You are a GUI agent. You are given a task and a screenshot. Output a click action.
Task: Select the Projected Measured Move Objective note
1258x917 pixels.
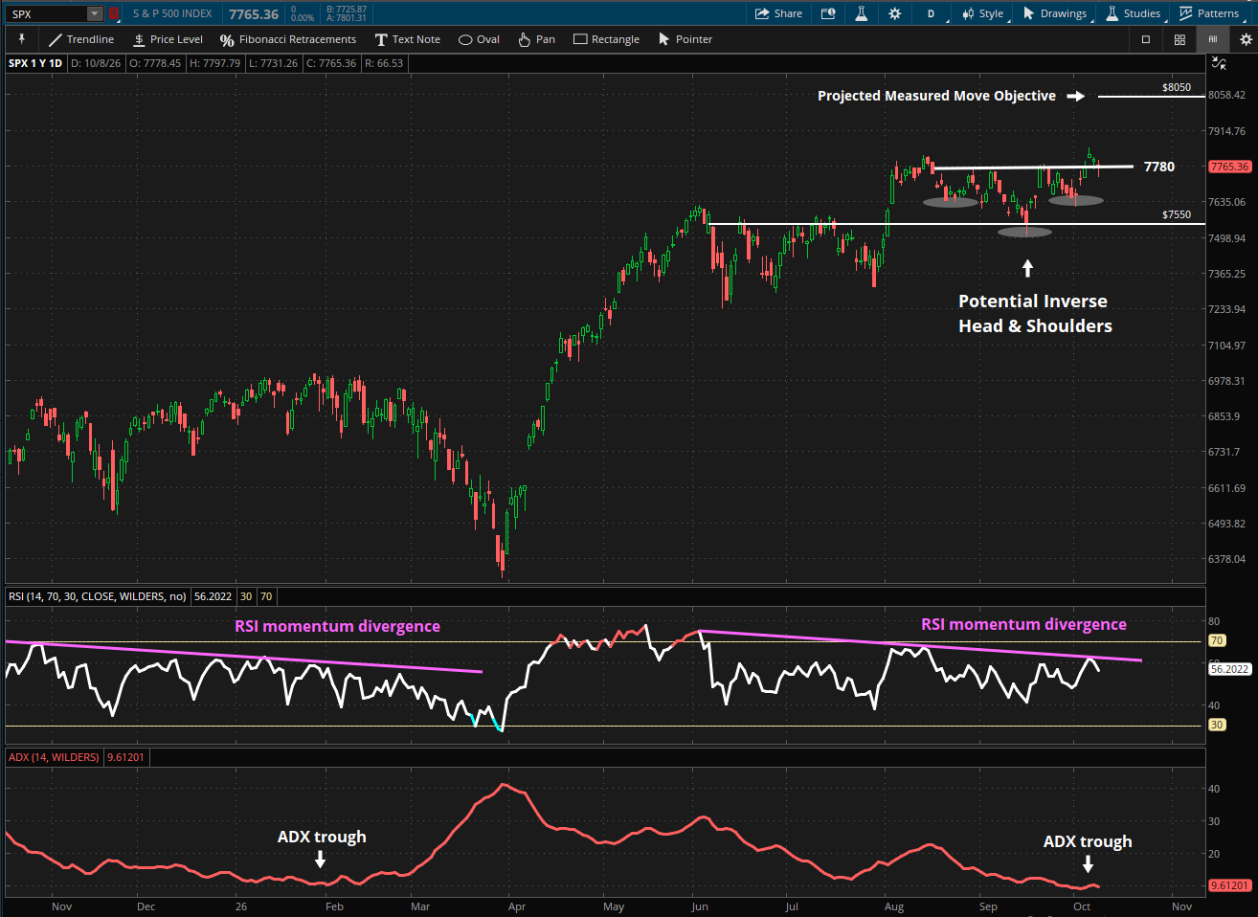(x=936, y=96)
